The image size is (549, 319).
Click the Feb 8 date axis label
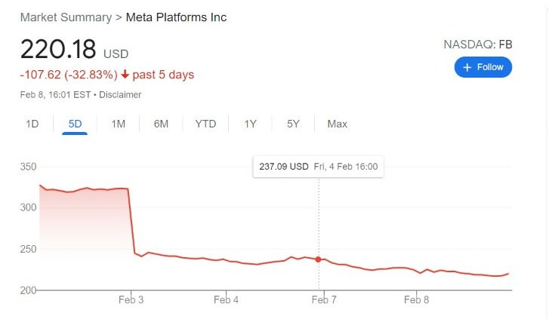pyautogui.click(x=416, y=299)
